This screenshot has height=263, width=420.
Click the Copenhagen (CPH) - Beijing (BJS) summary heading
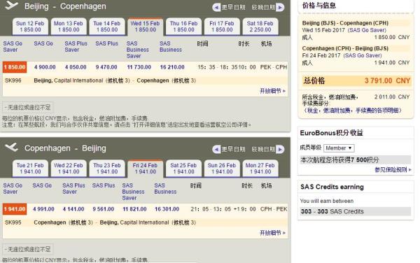(x=345, y=48)
